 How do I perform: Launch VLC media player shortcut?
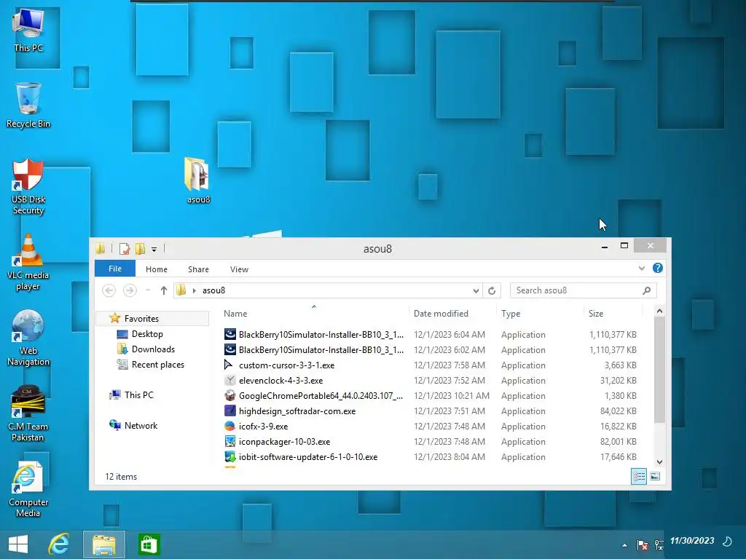click(28, 262)
